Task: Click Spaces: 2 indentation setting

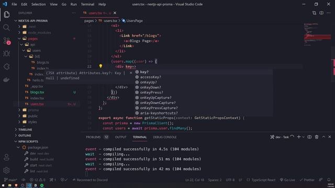Action: 215,180
